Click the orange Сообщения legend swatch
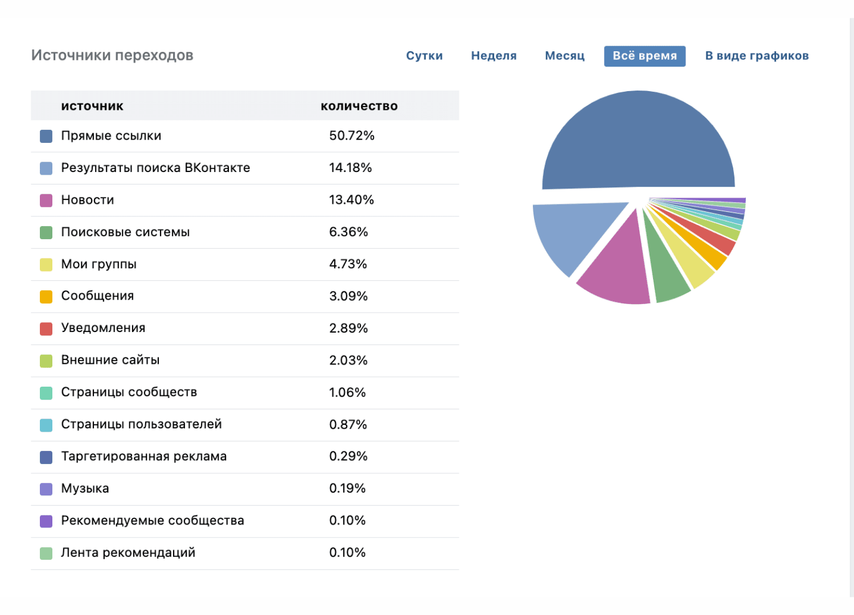The image size is (854, 615). (46, 297)
